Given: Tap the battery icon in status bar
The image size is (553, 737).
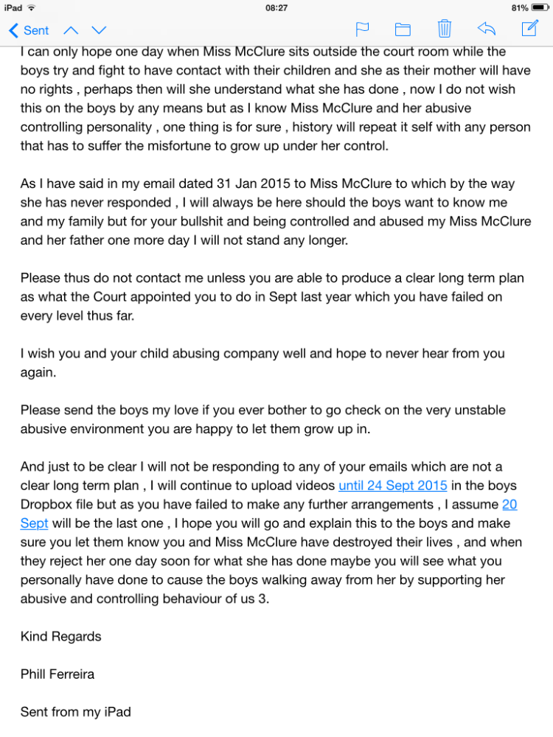Looking at the screenshot, I should click(x=540, y=7).
